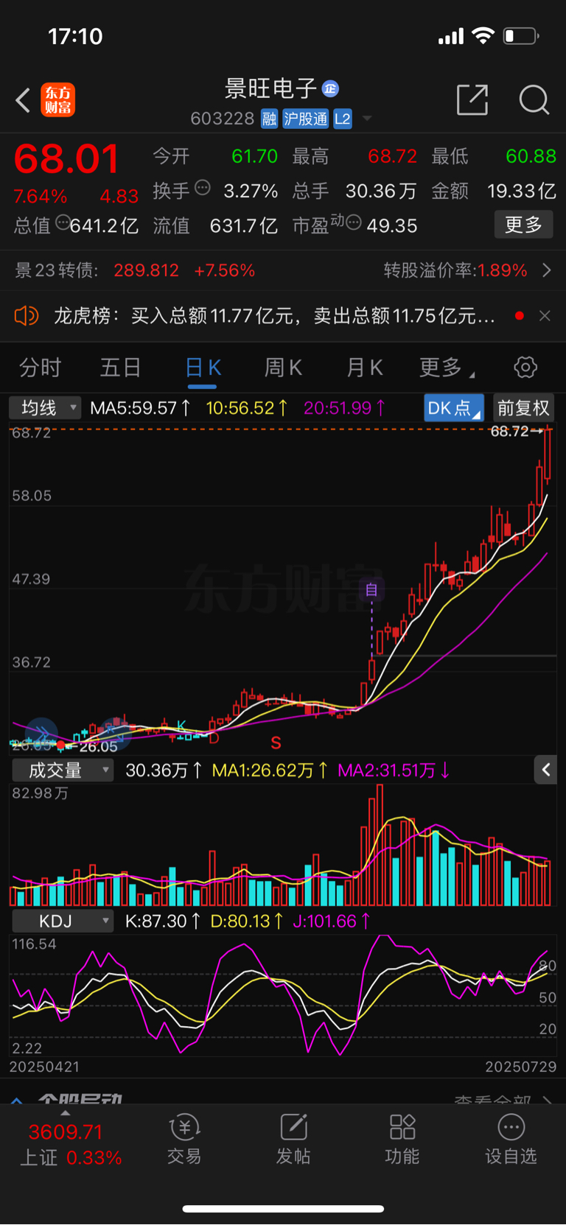Screen dimensions: 566x1225
Task: Toggle the DK点 button
Action: [453, 408]
